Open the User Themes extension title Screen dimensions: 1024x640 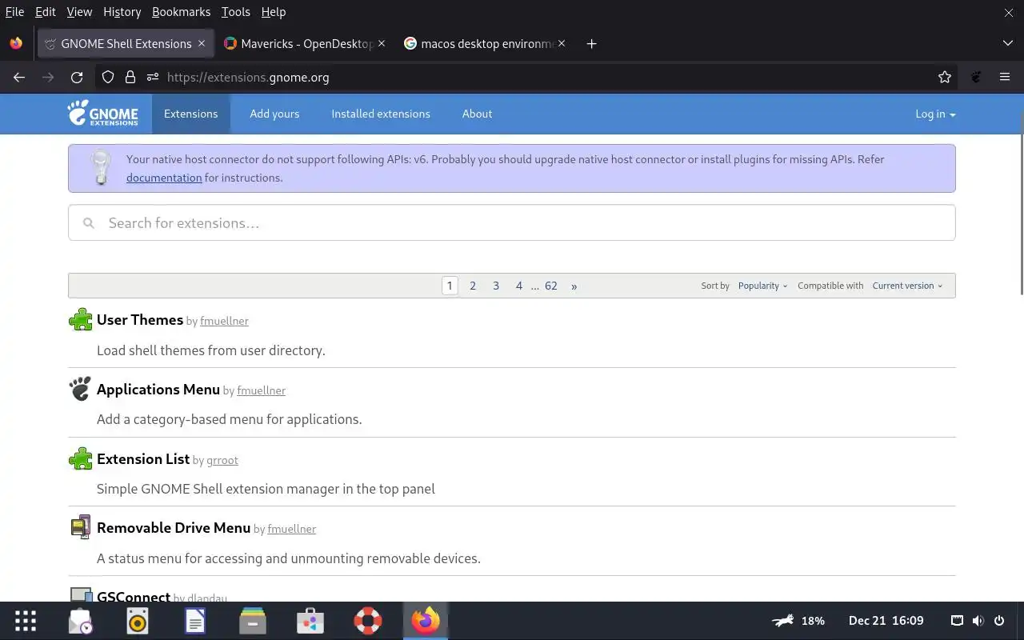140,320
